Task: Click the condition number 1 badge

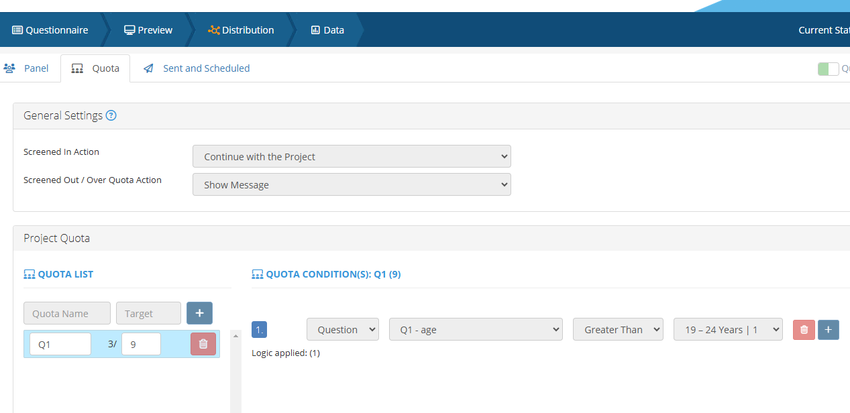Action: coord(259,330)
